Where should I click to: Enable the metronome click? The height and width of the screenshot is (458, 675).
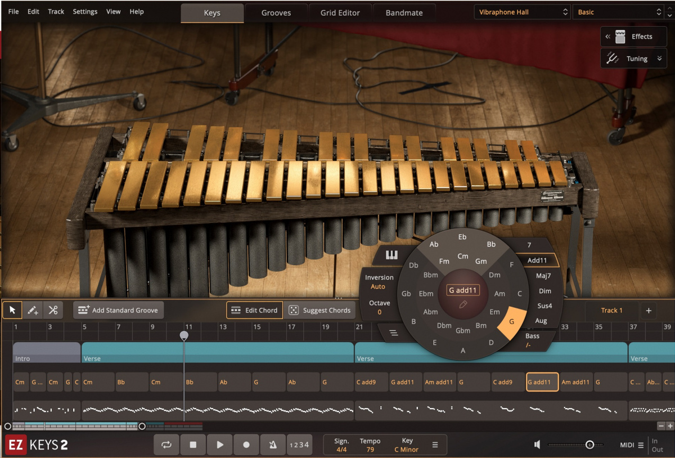click(273, 444)
